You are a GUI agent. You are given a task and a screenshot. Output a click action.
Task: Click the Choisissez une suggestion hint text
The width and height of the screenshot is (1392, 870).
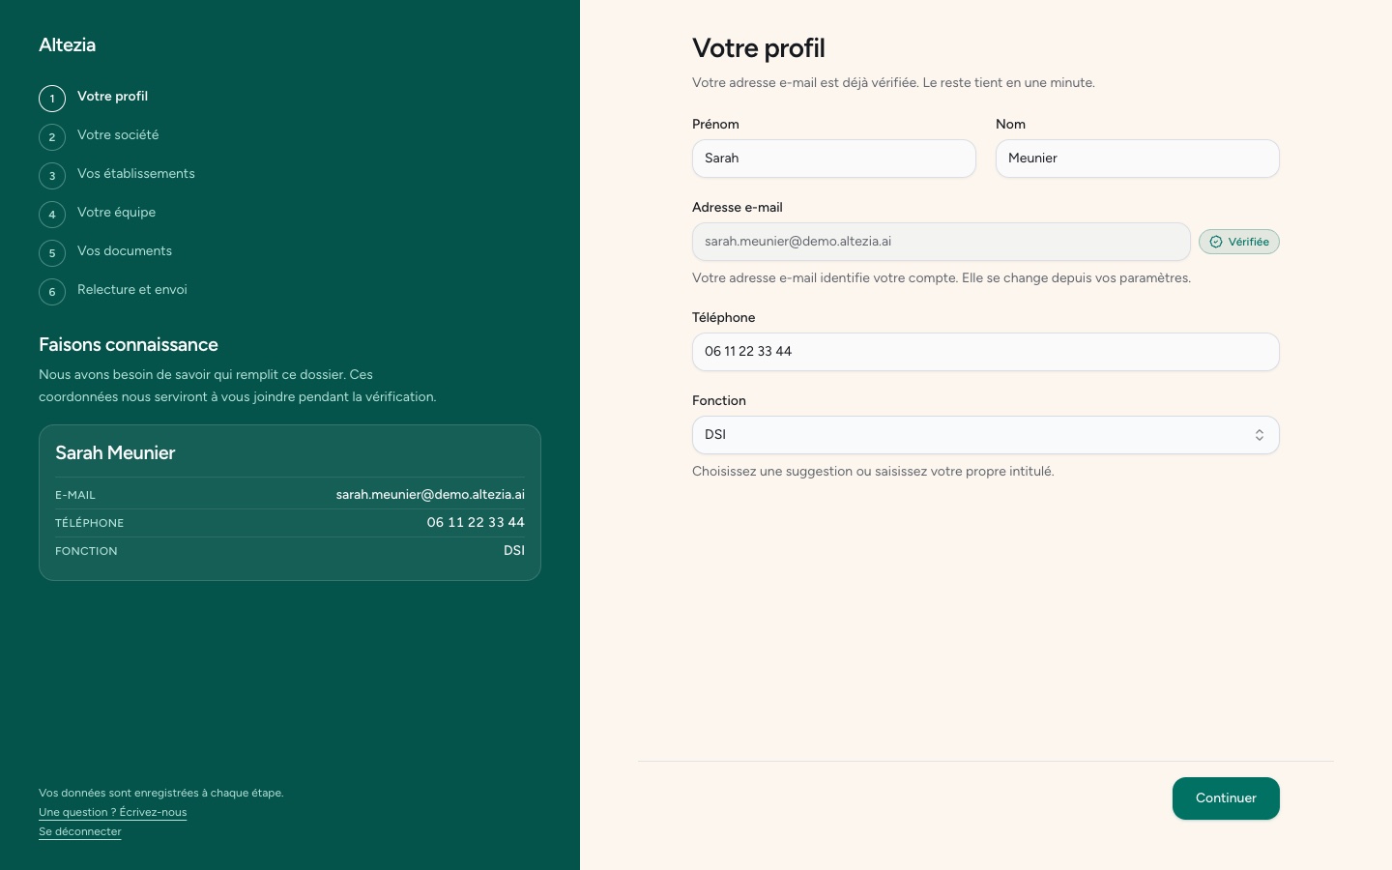[x=873, y=472]
